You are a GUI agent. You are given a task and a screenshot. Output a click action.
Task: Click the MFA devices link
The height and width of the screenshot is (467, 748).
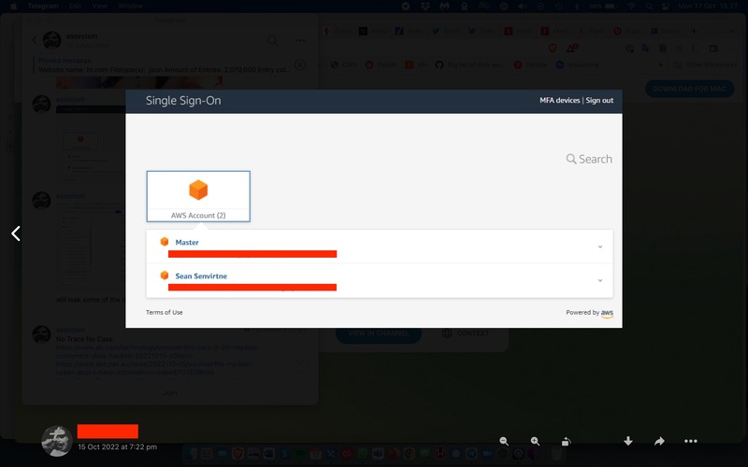tap(559, 100)
